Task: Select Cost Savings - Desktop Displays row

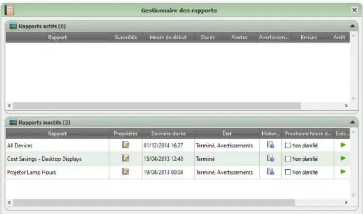Action: coord(178,159)
